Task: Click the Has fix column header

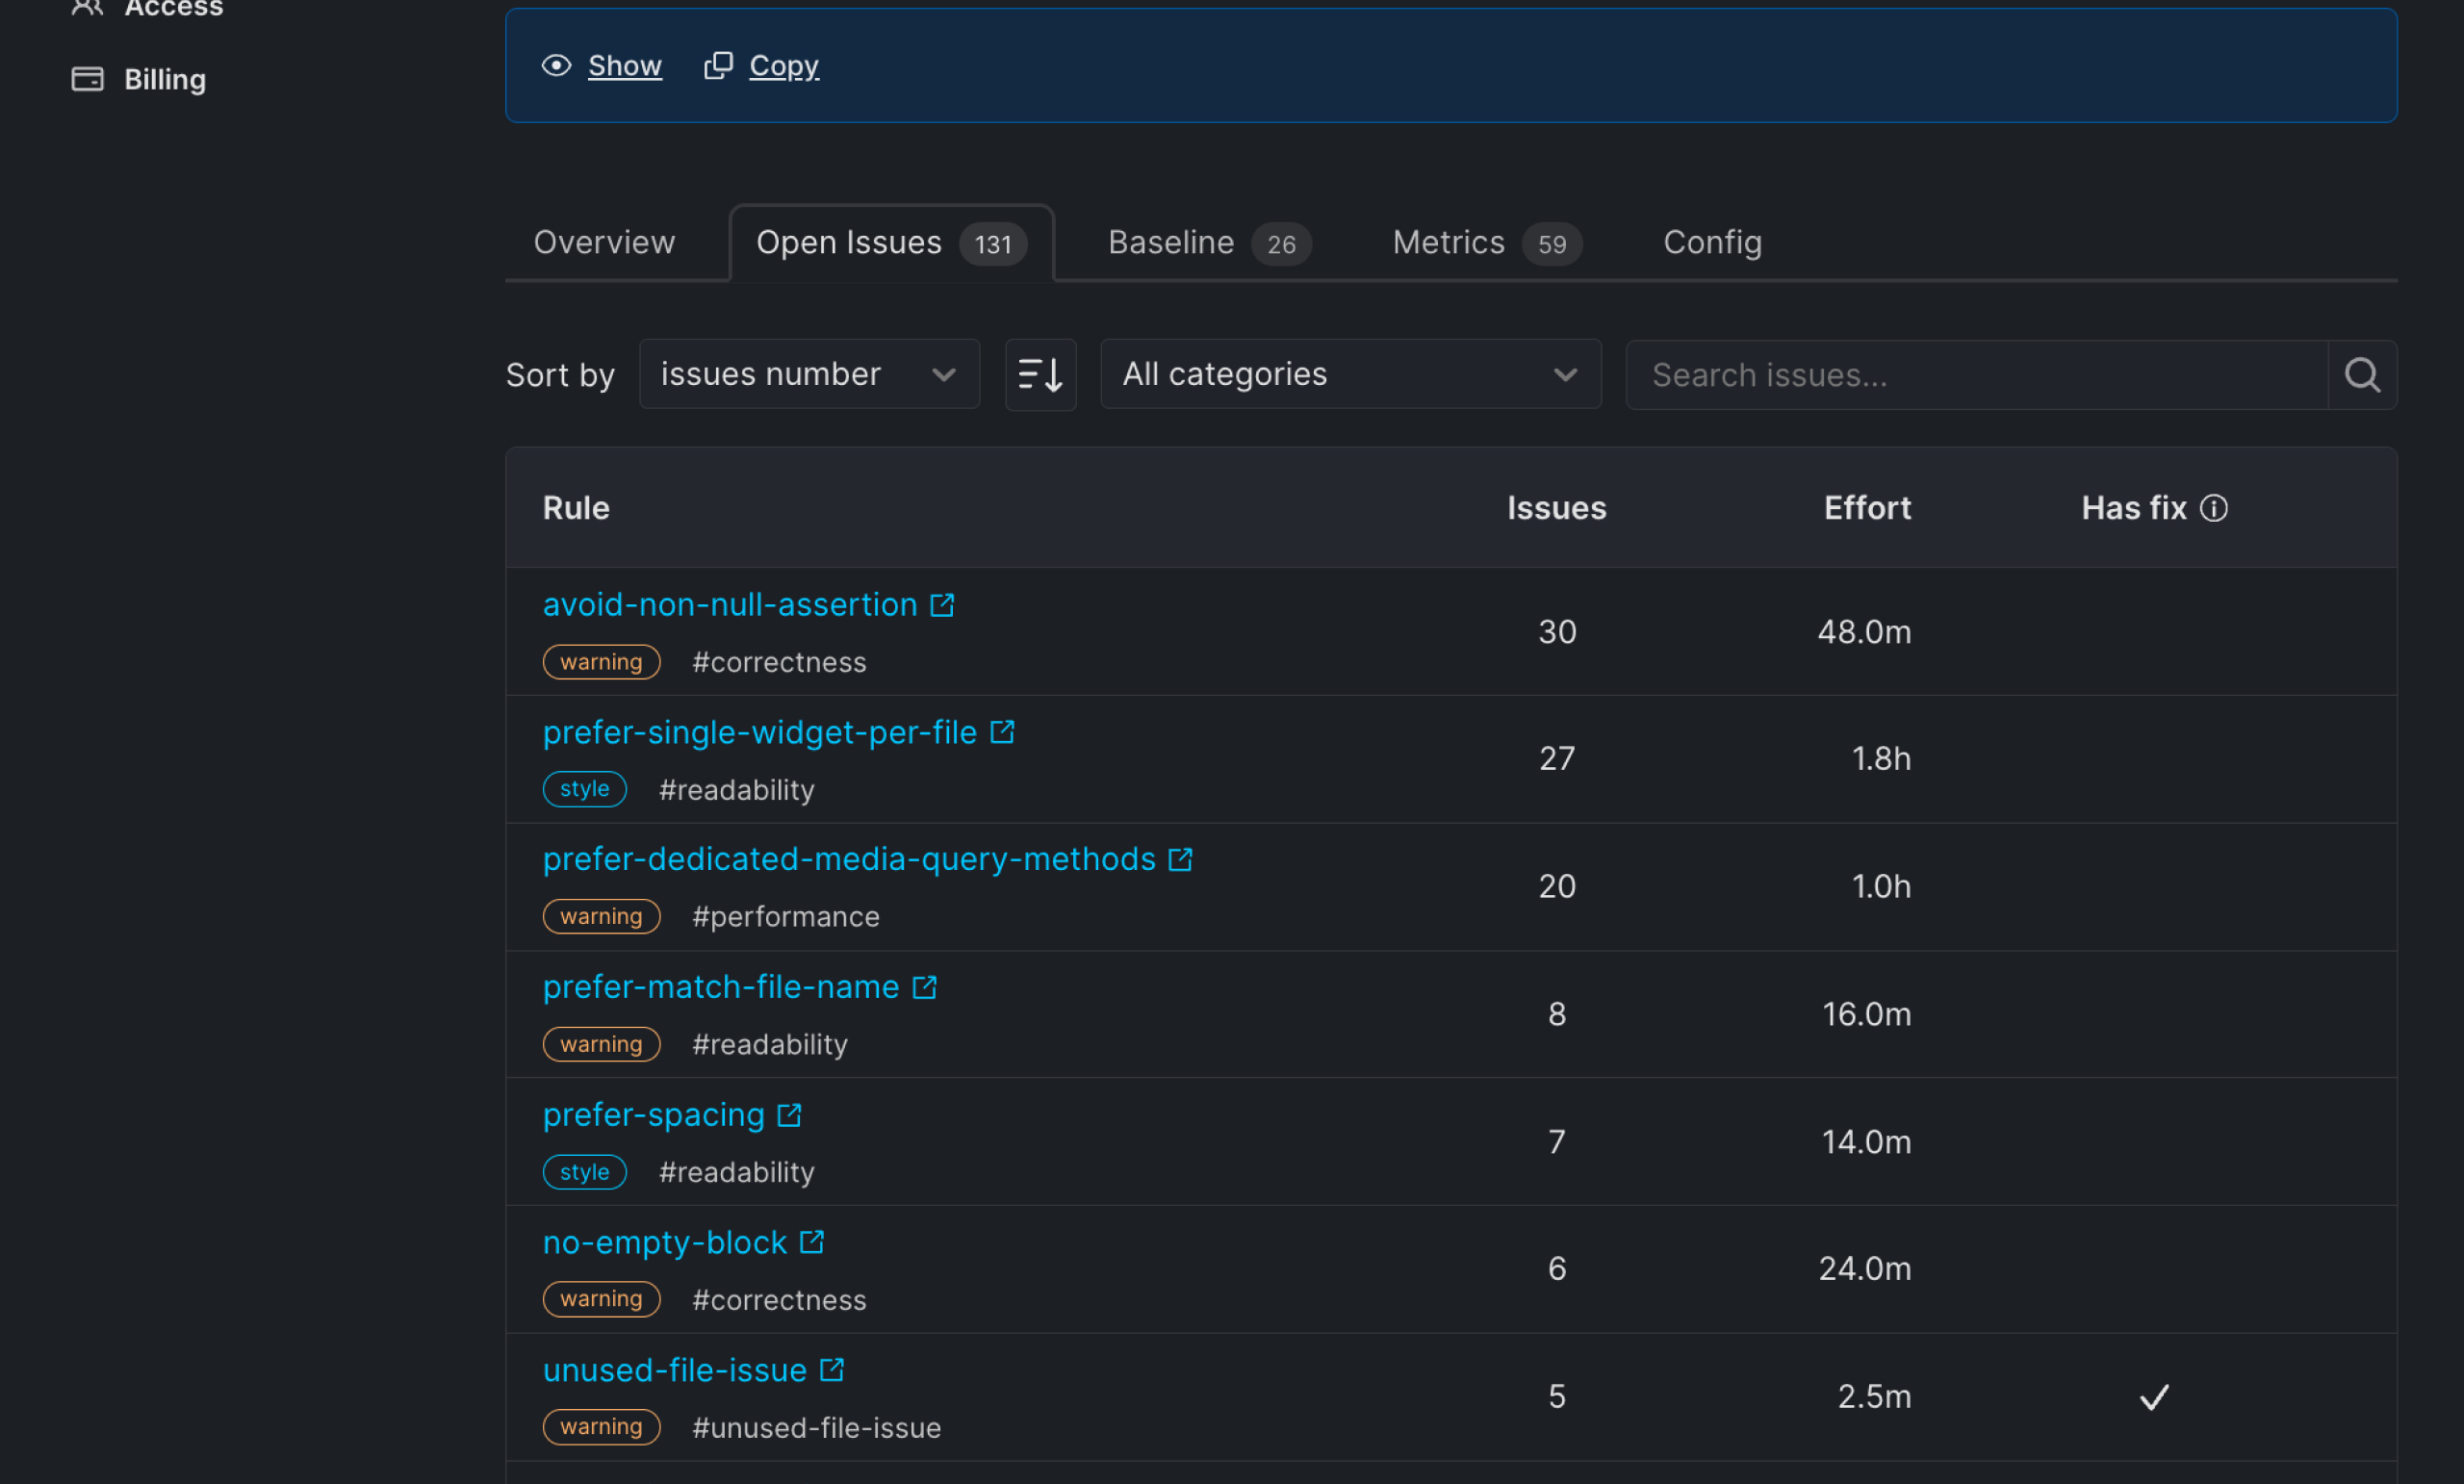Action: [2134, 508]
